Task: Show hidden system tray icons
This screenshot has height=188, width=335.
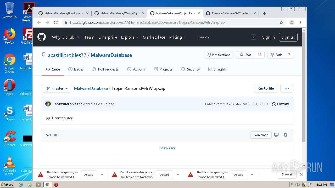Action: pos(292,184)
